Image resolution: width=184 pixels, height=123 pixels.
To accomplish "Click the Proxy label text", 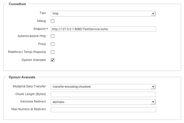I will coord(42,44).
